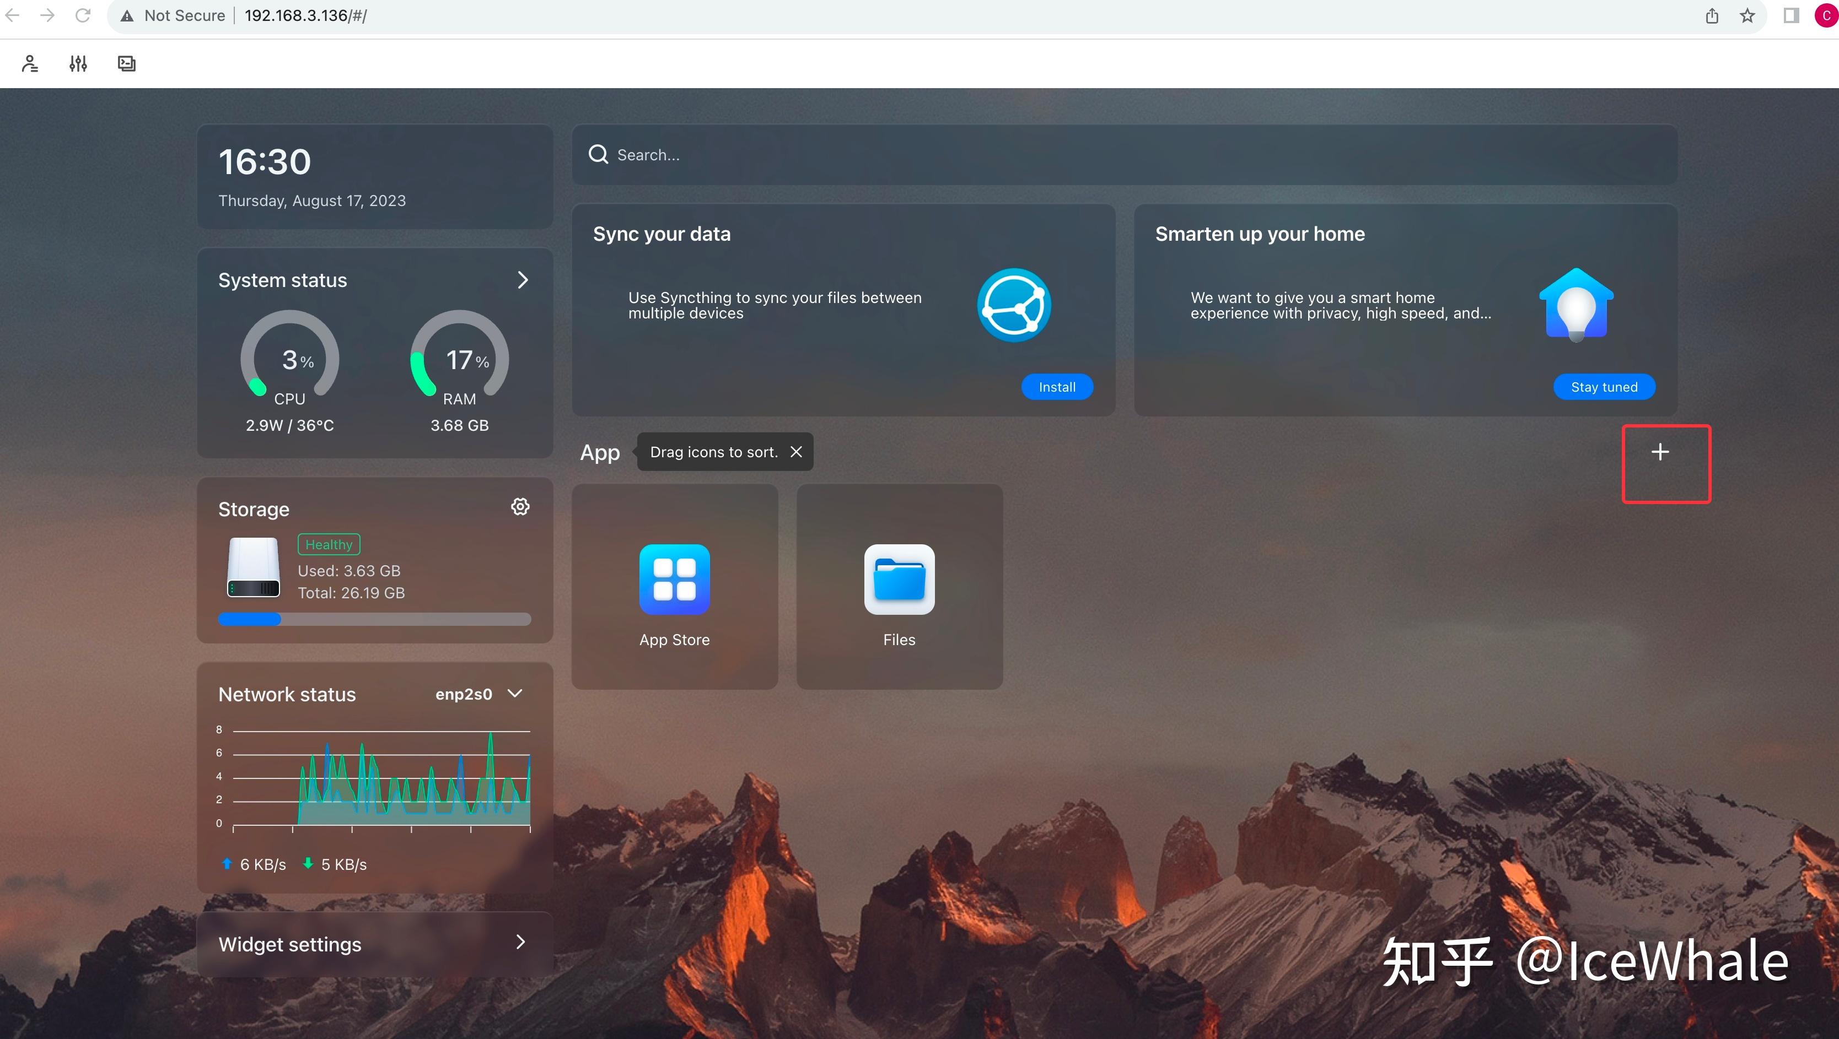The image size is (1839, 1039).
Task: Click the Install button for Syncthing
Action: (x=1057, y=387)
